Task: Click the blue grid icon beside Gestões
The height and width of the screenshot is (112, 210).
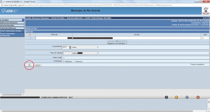Action: [23, 20]
